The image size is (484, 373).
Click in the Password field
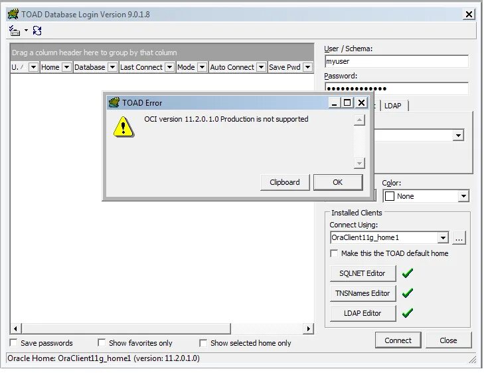396,88
